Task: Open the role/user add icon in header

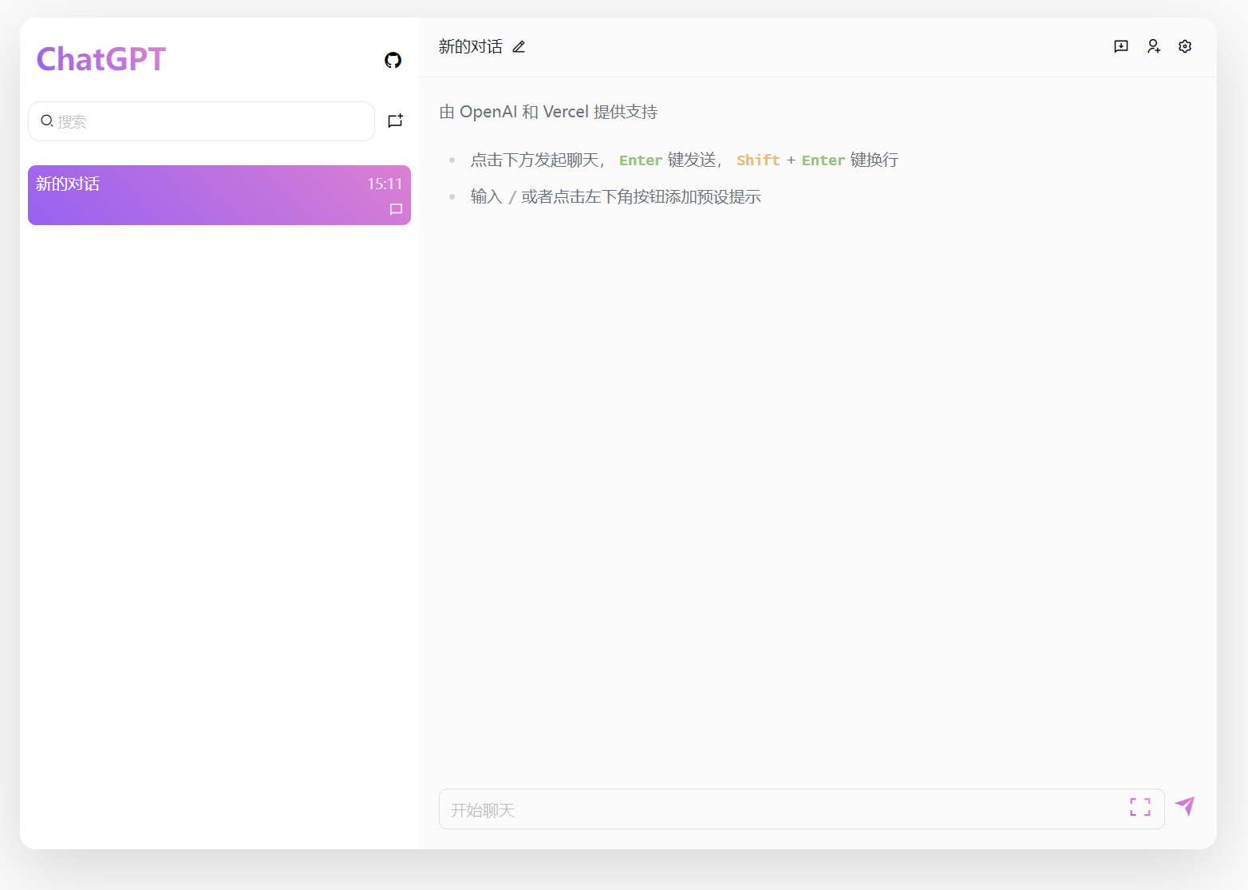Action: point(1153,46)
